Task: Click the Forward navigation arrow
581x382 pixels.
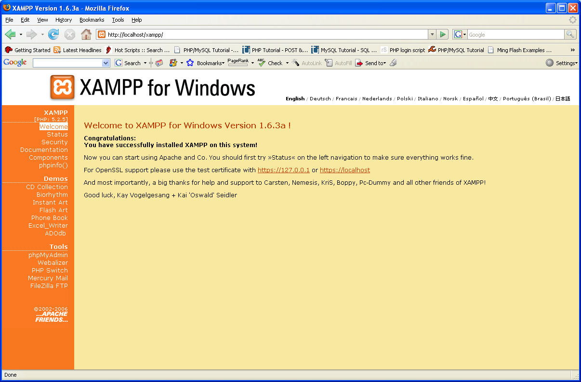Action: (32, 34)
